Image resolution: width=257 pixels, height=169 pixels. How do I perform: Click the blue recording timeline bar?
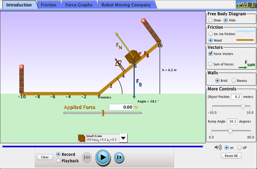pos(103,147)
